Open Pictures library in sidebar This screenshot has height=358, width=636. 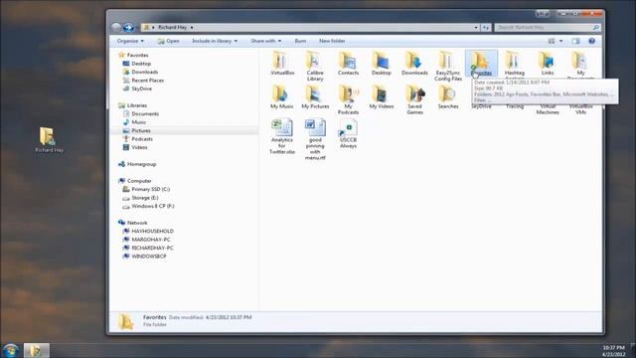(x=137, y=130)
